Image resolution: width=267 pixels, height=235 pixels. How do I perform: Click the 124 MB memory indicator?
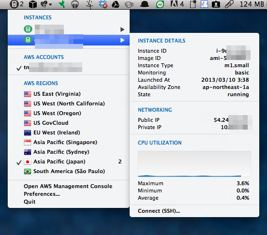(252, 4)
